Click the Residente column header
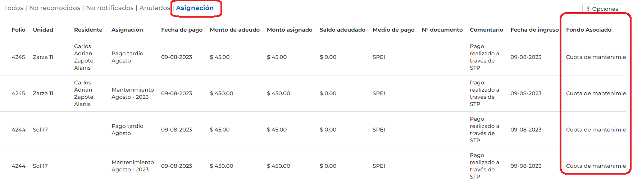 pos(88,30)
